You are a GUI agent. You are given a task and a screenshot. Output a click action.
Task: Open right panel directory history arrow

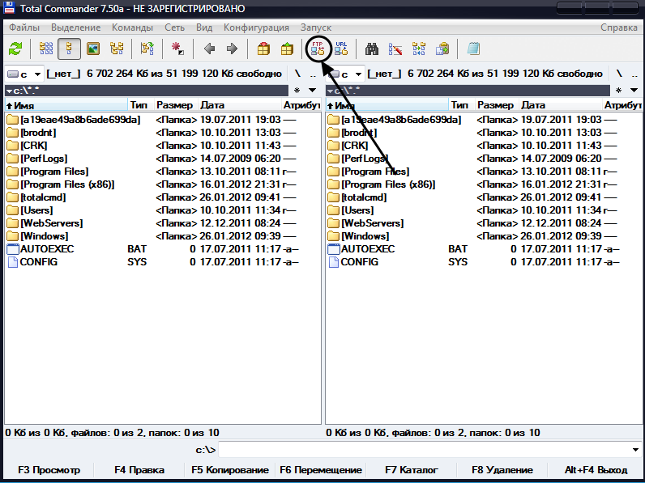(x=634, y=90)
